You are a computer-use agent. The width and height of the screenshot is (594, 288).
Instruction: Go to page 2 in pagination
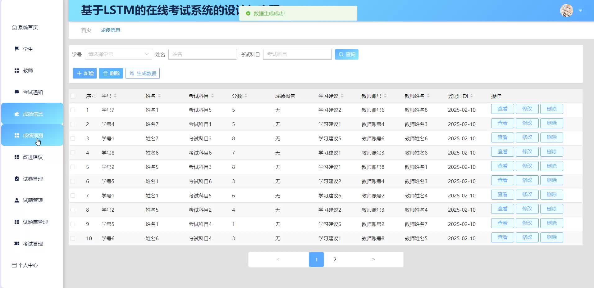[x=335, y=259]
